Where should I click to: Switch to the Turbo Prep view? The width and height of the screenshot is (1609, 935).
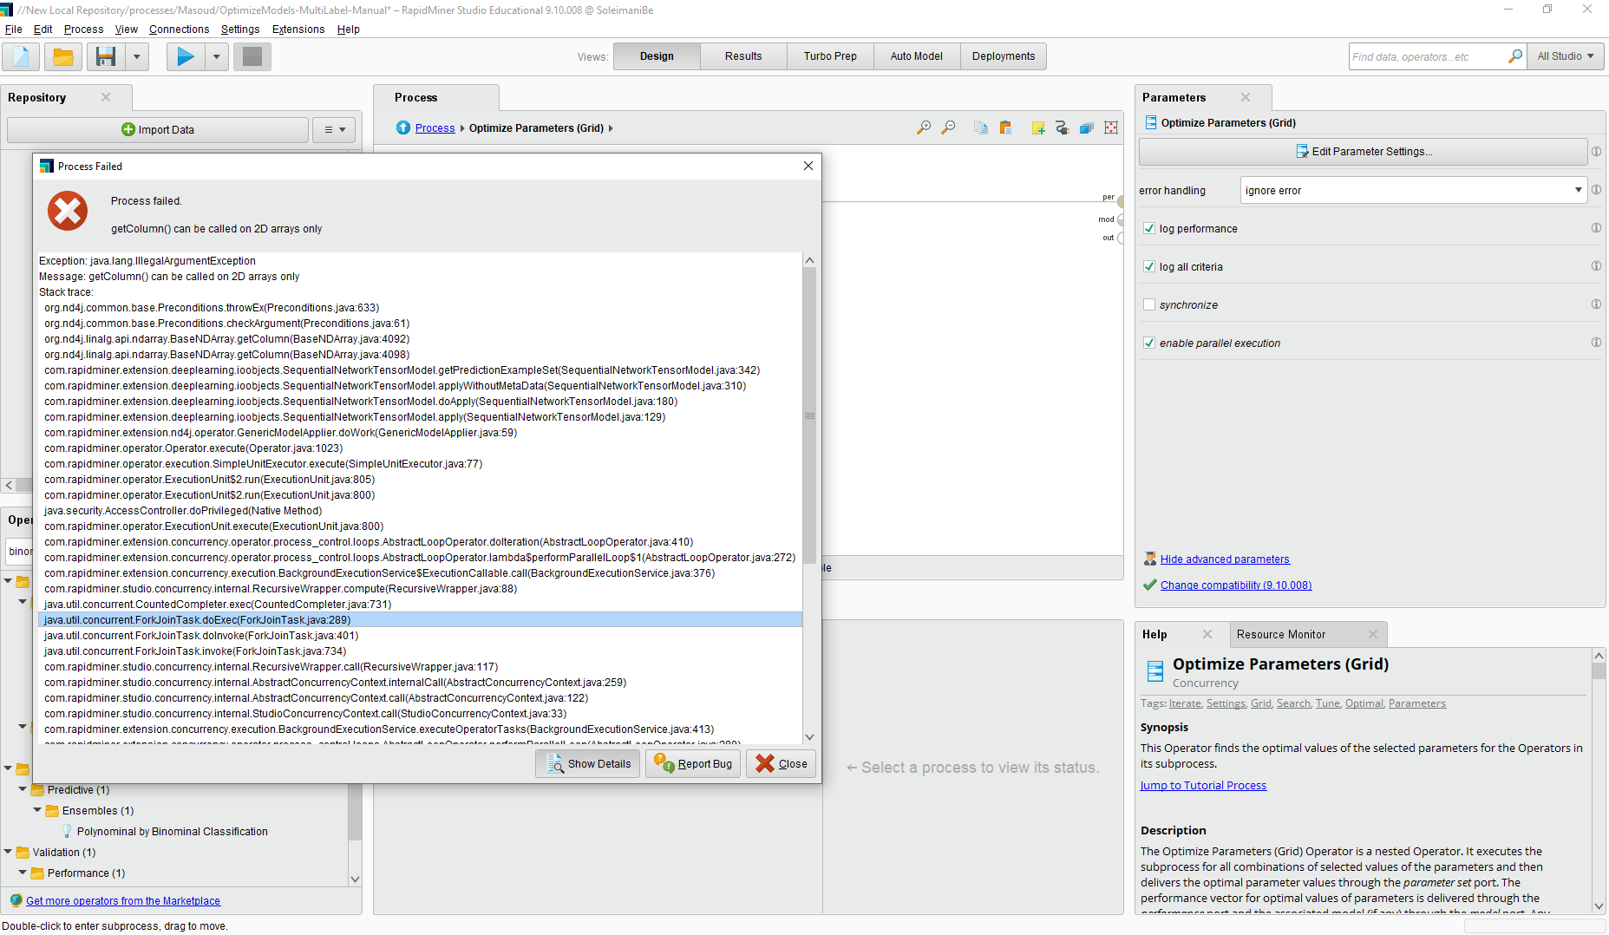tap(830, 56)
